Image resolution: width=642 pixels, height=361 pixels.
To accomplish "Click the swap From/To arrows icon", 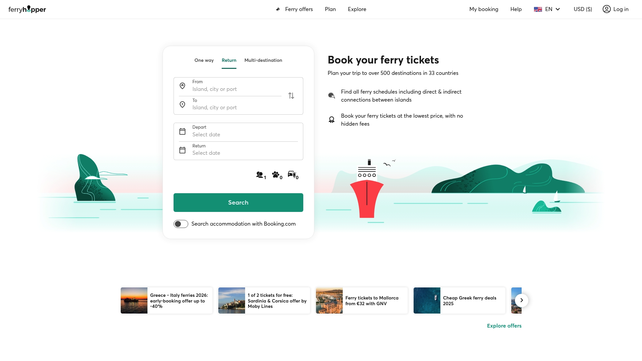I will click(291, 96).
